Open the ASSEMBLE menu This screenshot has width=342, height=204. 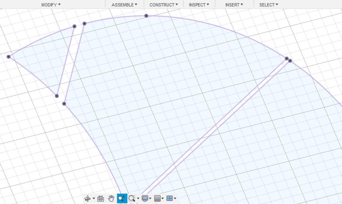[x=124, y=5]
